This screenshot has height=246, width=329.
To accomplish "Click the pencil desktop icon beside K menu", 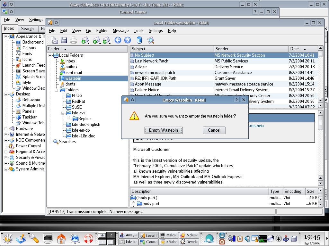I will pos(21,238).
